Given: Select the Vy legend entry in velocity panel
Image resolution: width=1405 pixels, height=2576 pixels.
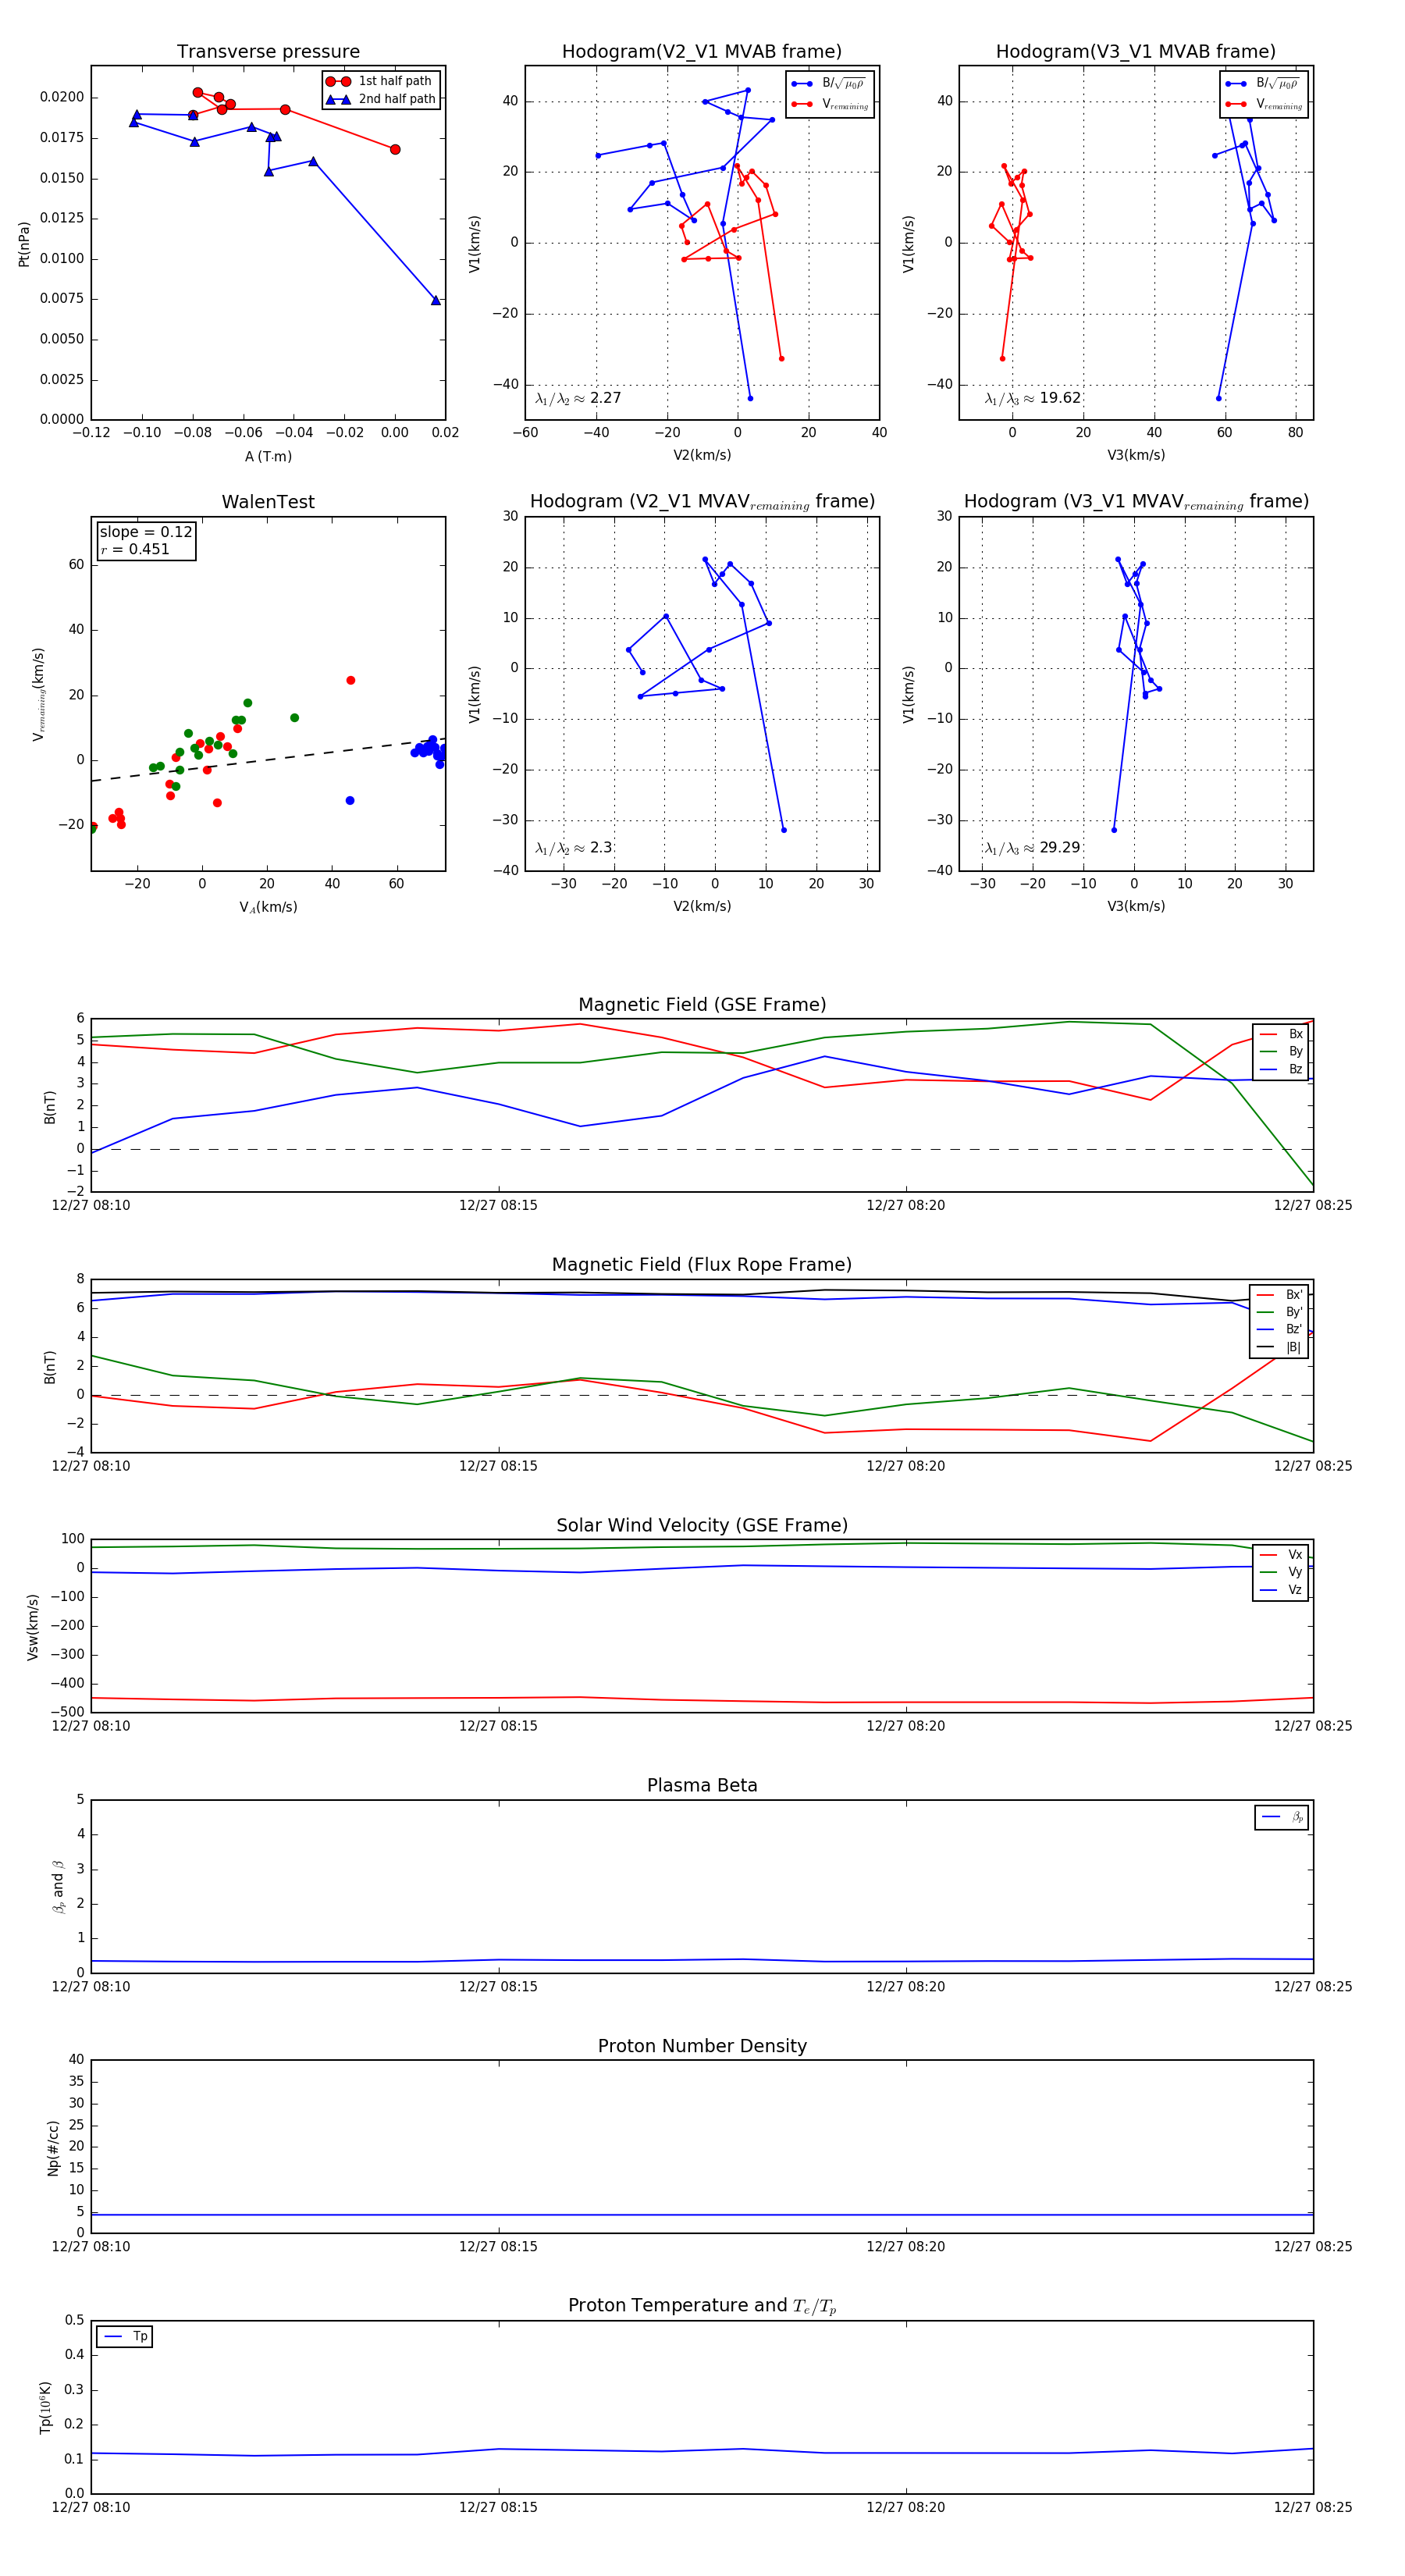Looking at the screenshot, I should (1281, 1572).
